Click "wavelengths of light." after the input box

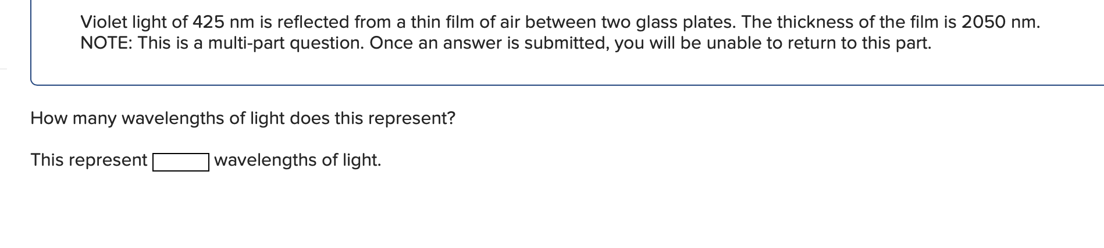298,160
